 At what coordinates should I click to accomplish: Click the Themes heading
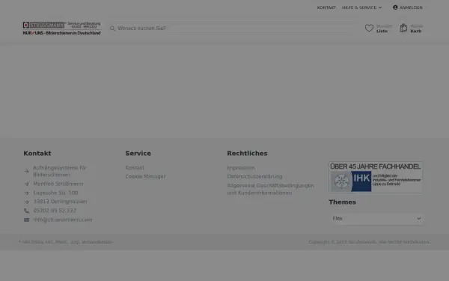point(342,202)
